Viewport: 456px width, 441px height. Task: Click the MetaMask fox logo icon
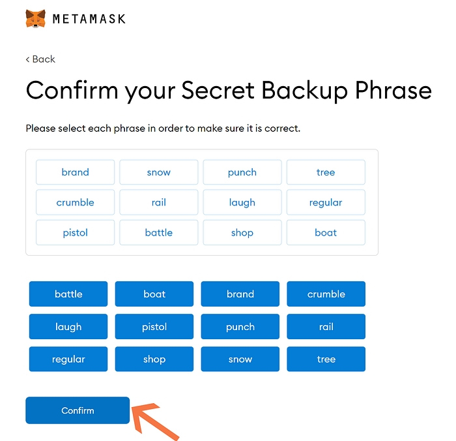(36, 18)
